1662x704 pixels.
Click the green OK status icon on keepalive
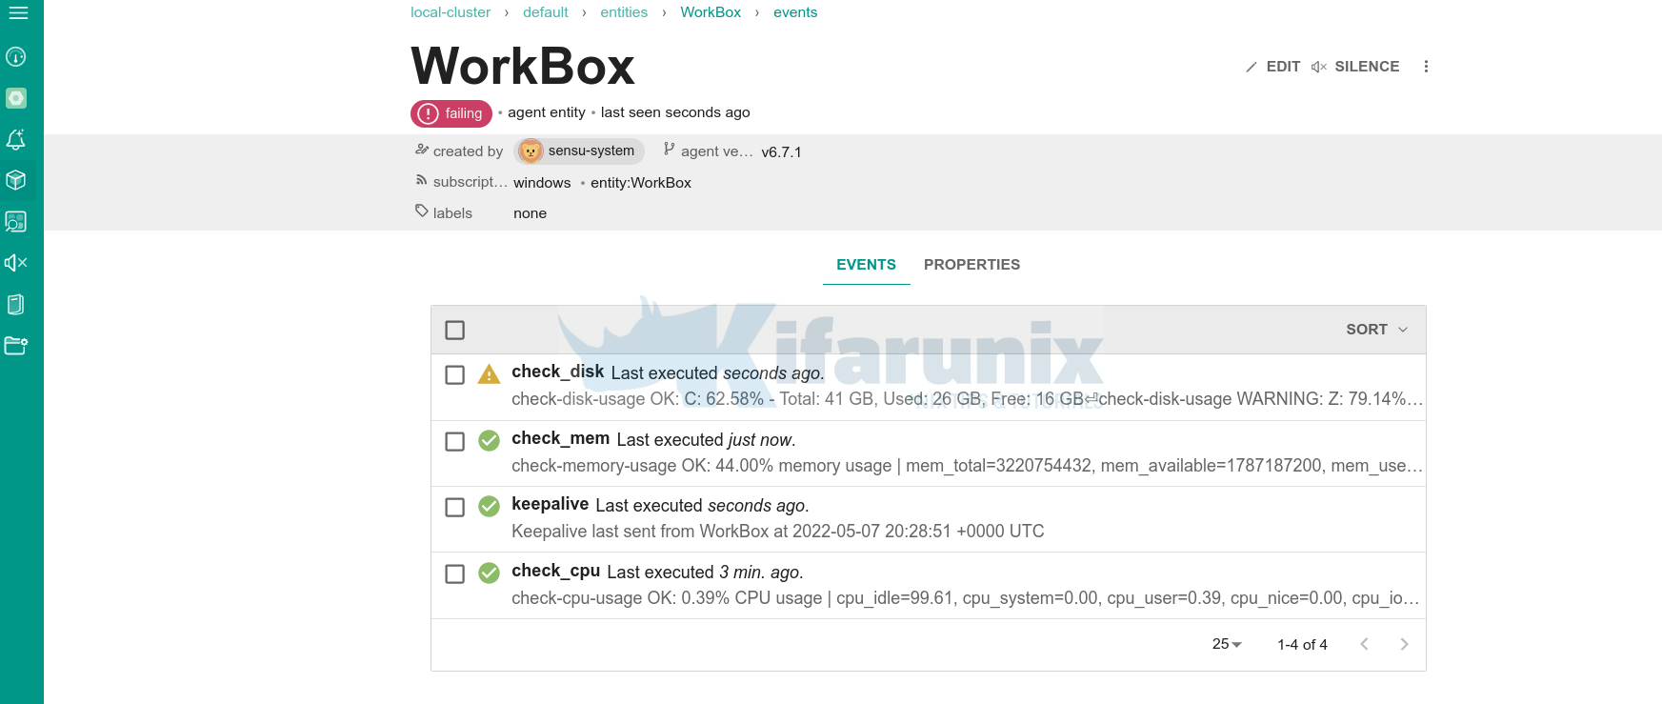tap(489, 507)
